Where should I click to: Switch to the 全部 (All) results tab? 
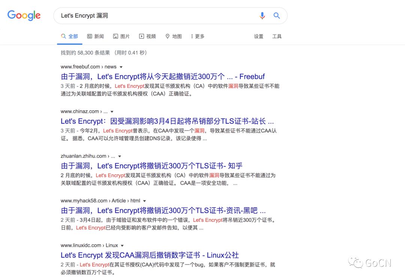tap(70, 36)
